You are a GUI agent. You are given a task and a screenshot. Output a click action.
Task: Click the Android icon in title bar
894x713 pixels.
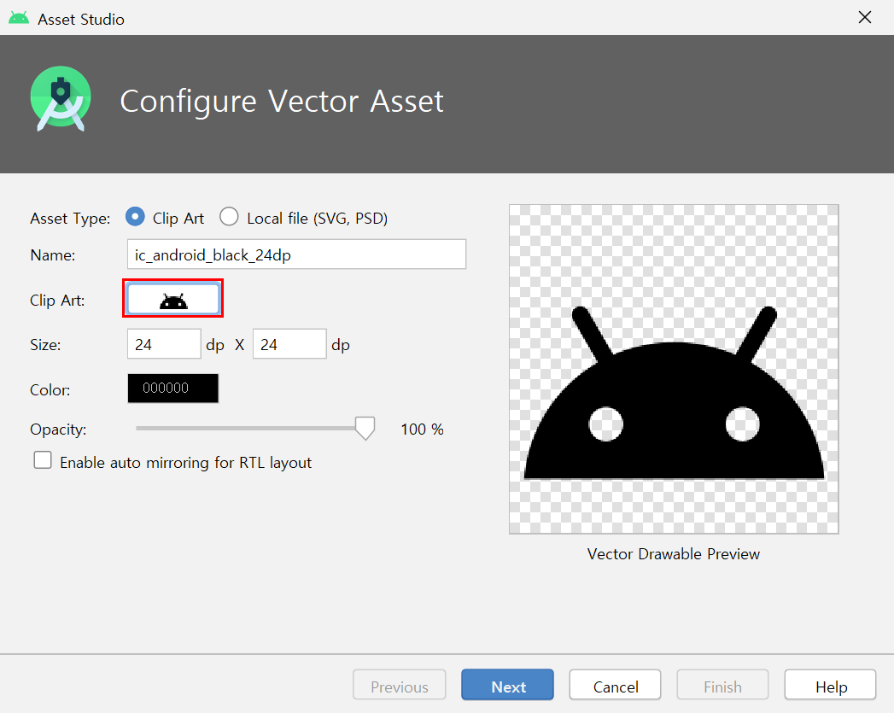click(x=19, y=18)
